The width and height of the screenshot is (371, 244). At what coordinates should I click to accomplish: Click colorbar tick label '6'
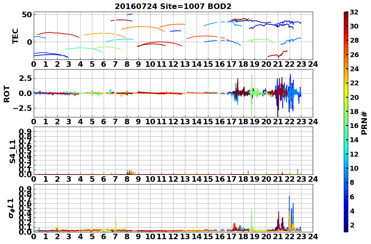[x=352, y=197]
